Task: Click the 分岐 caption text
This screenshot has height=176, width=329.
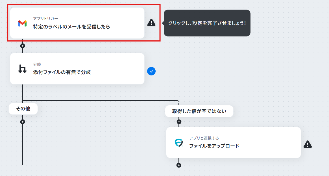Action: pyautogui.click(x=37, y=64)
